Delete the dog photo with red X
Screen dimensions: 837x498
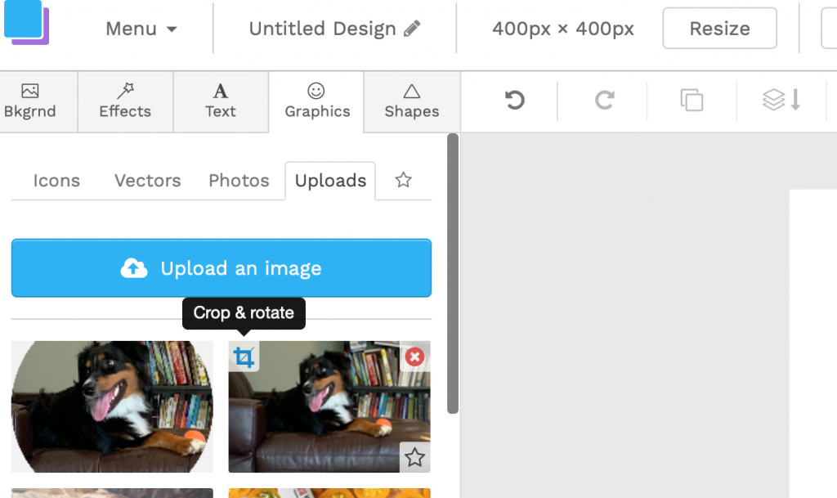coord(414,357)
